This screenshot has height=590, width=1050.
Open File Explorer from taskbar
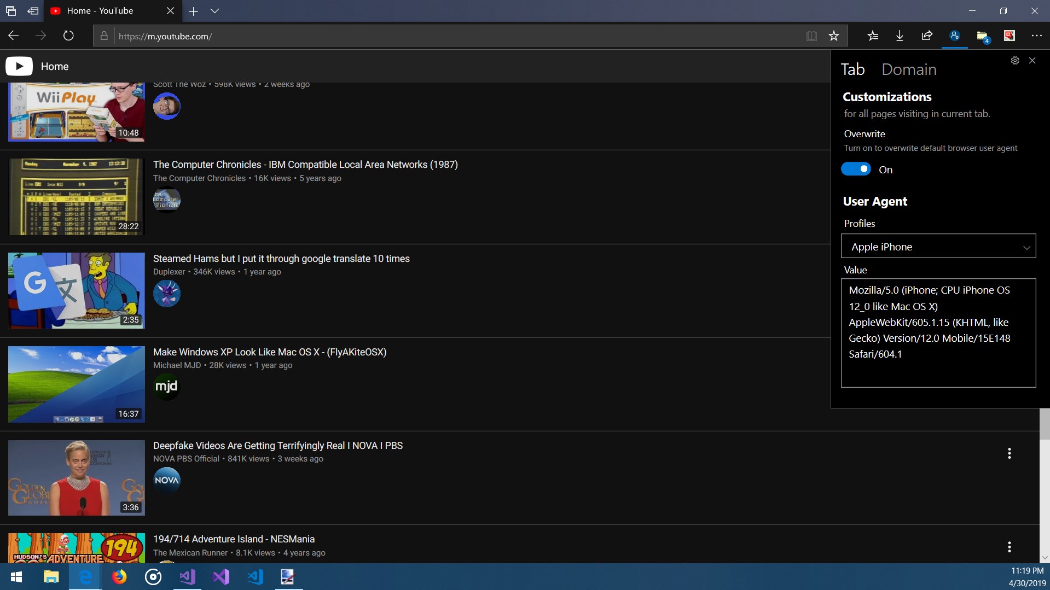coord(51,577)
